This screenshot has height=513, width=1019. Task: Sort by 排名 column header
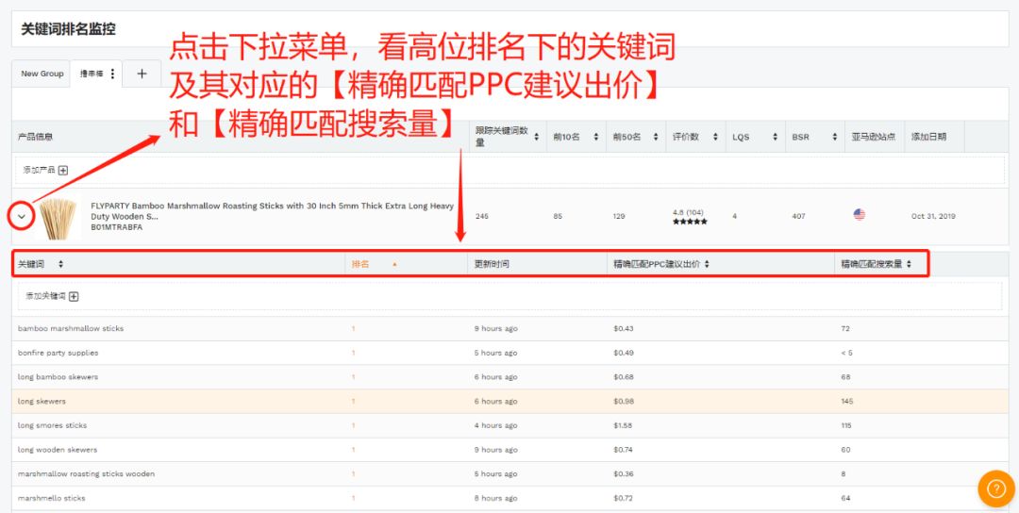click(360, 264)
